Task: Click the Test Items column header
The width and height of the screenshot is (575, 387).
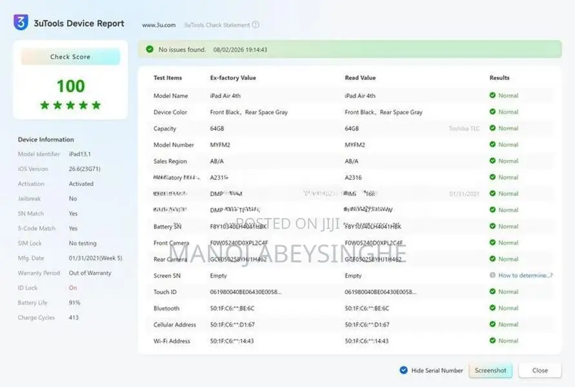Action: (x=168, y=77)
